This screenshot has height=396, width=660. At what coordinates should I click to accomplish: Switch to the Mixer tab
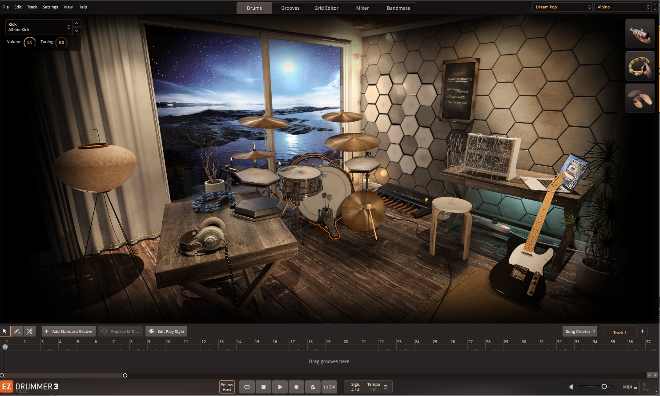coord(362,8)
